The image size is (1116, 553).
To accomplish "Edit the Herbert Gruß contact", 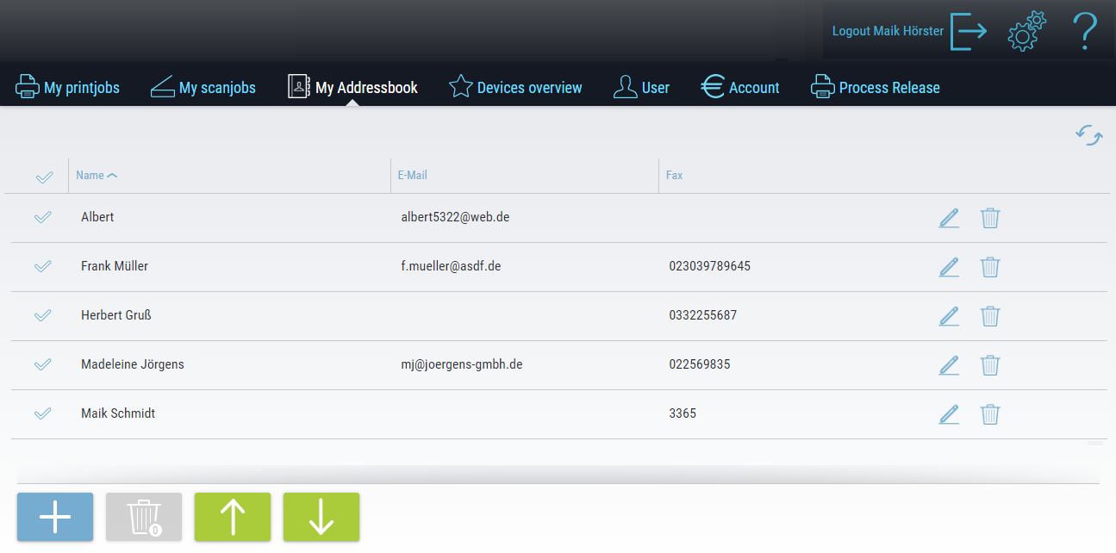I will 948,316.
